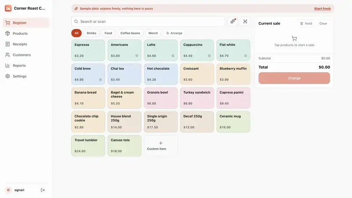Add Turkey sandwich to the sale
The width and height of the screenshot is (352, 198).
click(197, 98)
